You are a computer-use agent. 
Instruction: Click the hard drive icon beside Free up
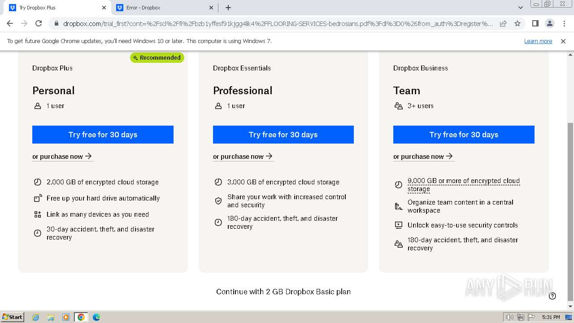38,198
